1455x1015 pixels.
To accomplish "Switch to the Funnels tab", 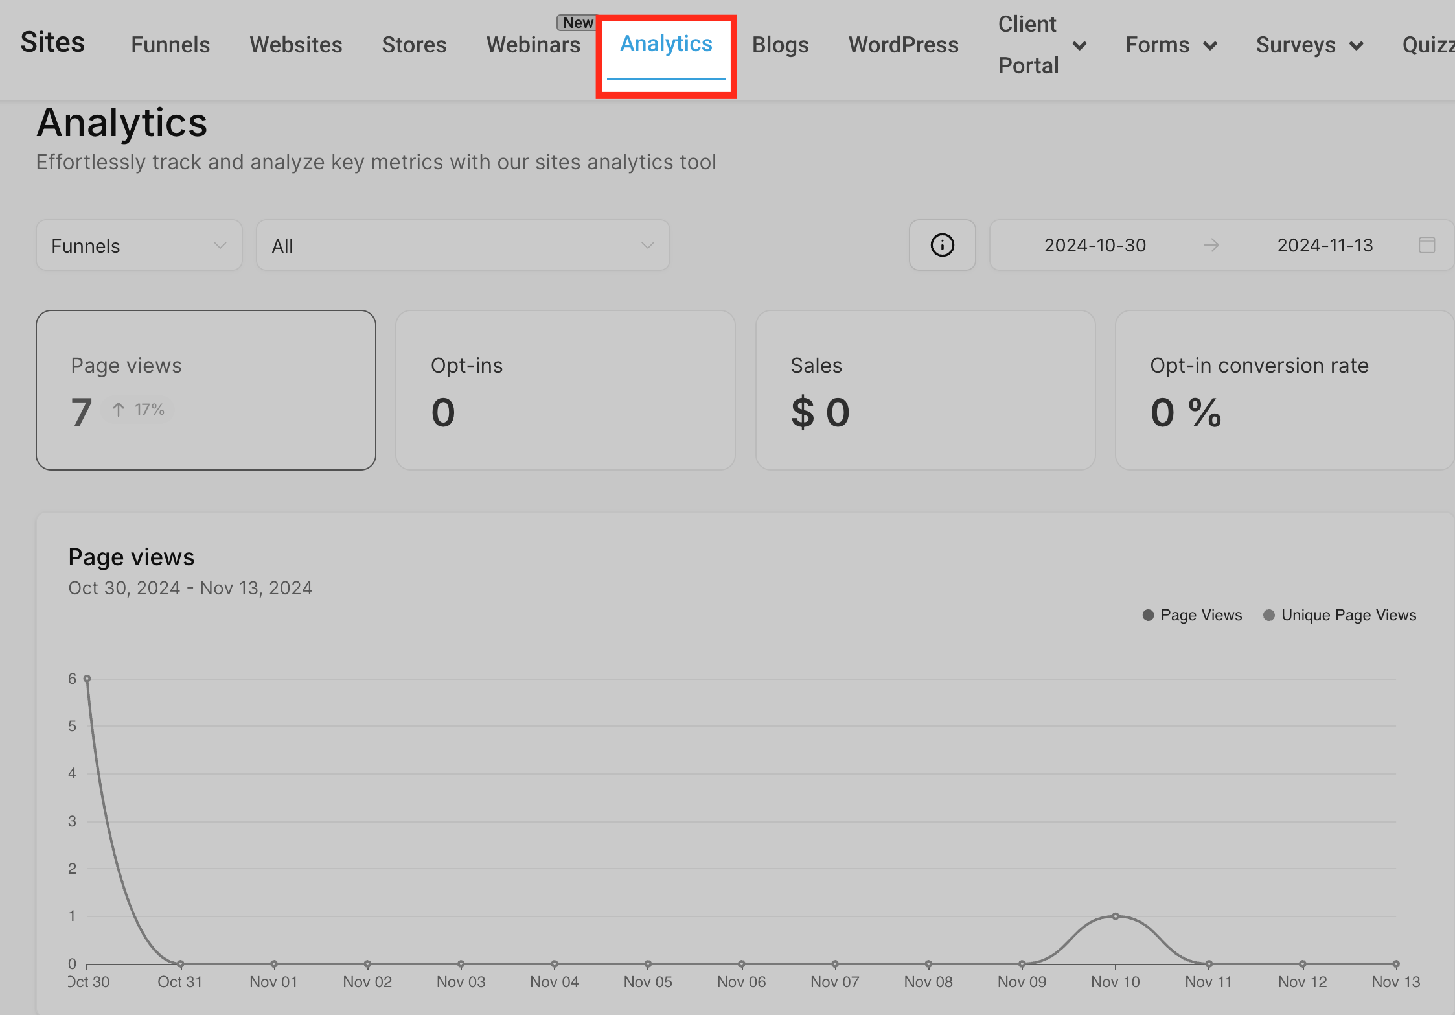I will pyautogui.click(x=170, y=45).
